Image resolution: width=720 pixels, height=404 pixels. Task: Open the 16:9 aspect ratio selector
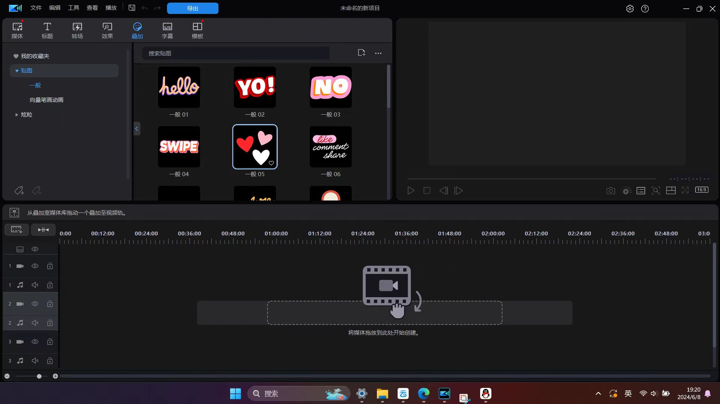tap(702, 190)
